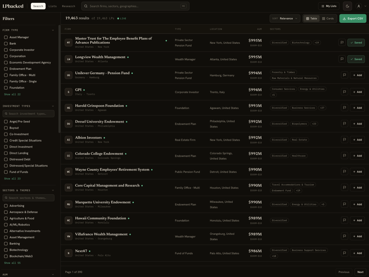Collapse the Sectors & Themes section
This screenshot has height=277, width=369.
click(53, 190)
